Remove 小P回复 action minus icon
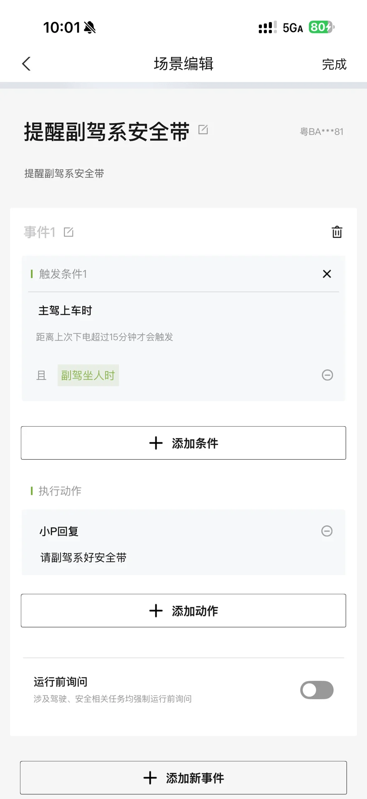The width and height of the screenshot is (367, 799). click(x=327, y=531)
